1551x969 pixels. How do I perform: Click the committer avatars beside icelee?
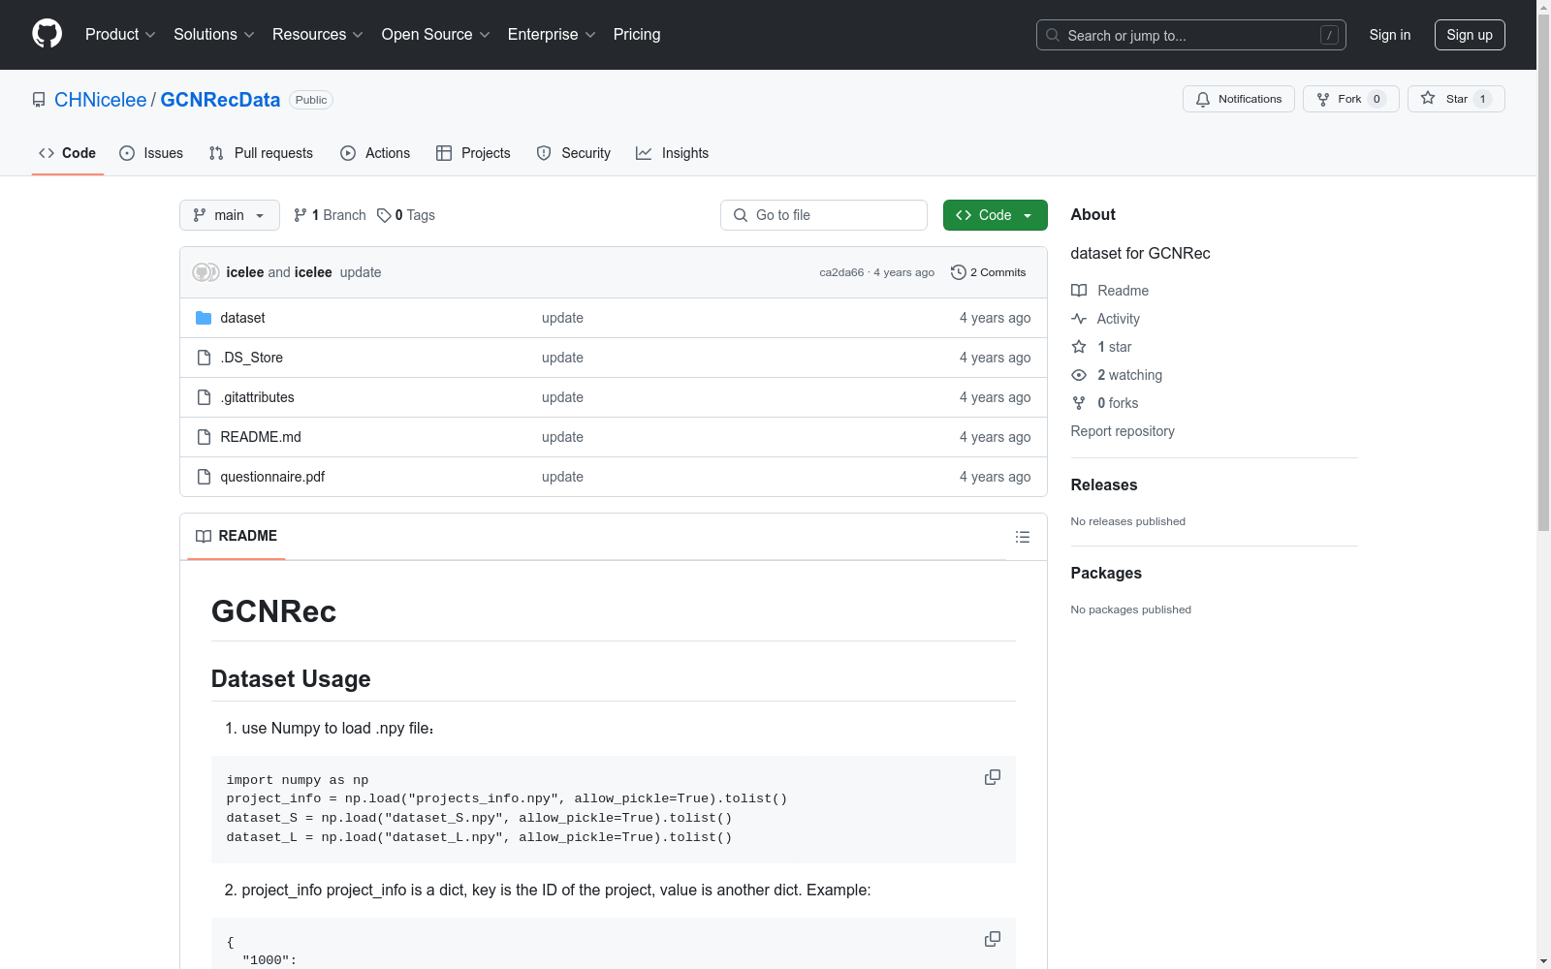[206, 272]
